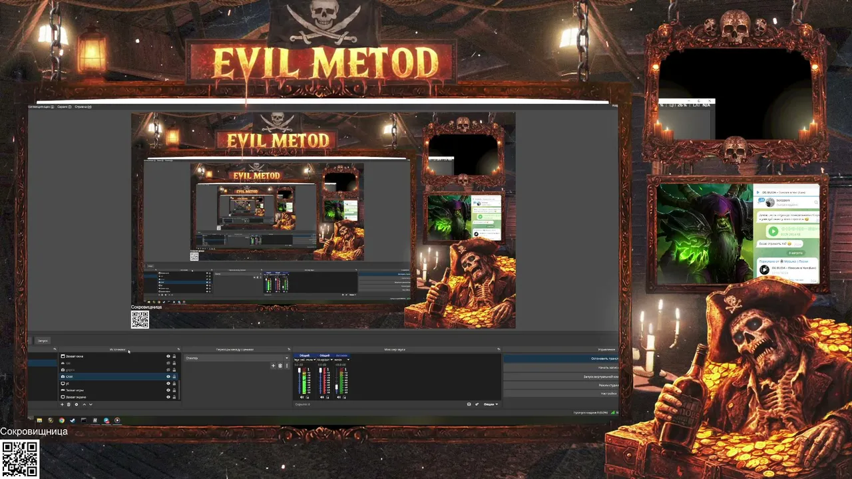Mute the third audio mixer channel
852x479 pixels.
point(338,397)
